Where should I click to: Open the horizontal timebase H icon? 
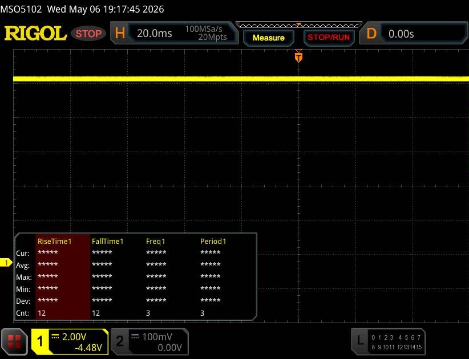(x=120, y=33)
